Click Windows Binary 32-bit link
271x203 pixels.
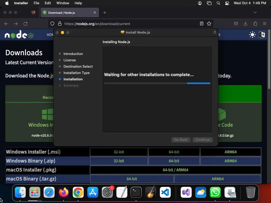tap(119, 161)
